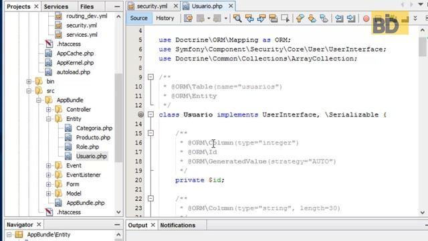The height and width of the screenshot is (241, 428).
Task: Click Find Next Occurrence icon
Action: (261, 18)
